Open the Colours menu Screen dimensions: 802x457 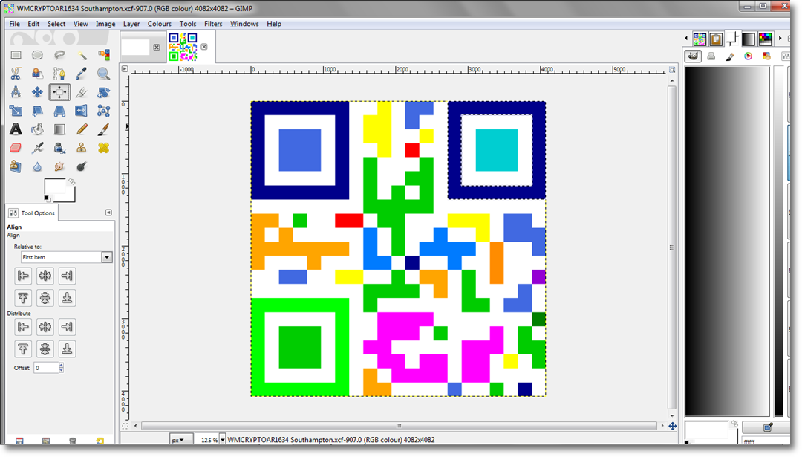point(160,24)
